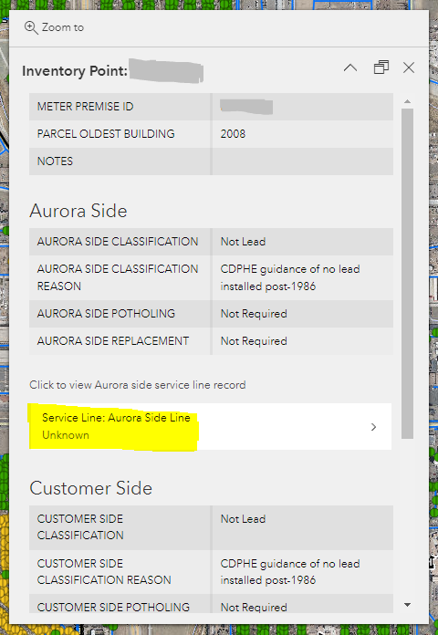Image resolution: width=438 pixels, height=635 pixels.
Task: Click the AURORA SIDE CLASSIFICATION label
Action: click(118, 242)
